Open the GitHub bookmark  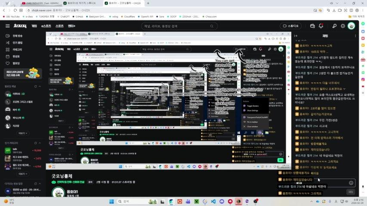coord(78,17)
